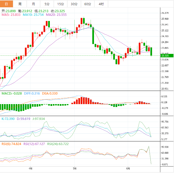Select the 15分 timeframe tab
174x173 pixels.
tap(60, 4)
